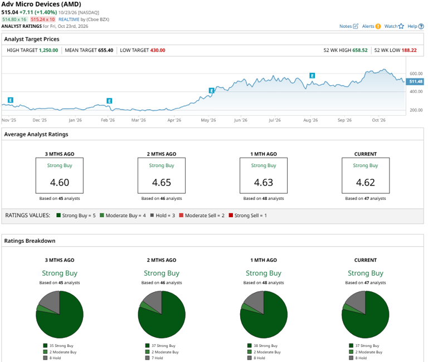Click the 2 MTHS AGO pie chart

pyautogui.click(x=162, y=315)
